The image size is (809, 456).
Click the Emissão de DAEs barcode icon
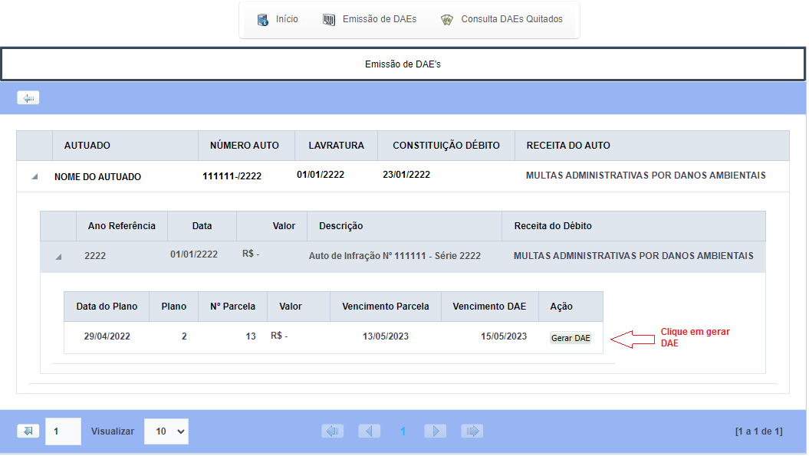[x=330, y=20]
